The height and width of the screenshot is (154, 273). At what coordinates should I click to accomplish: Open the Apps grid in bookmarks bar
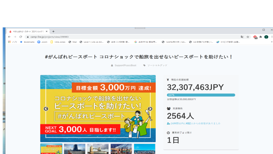point(9,42)
